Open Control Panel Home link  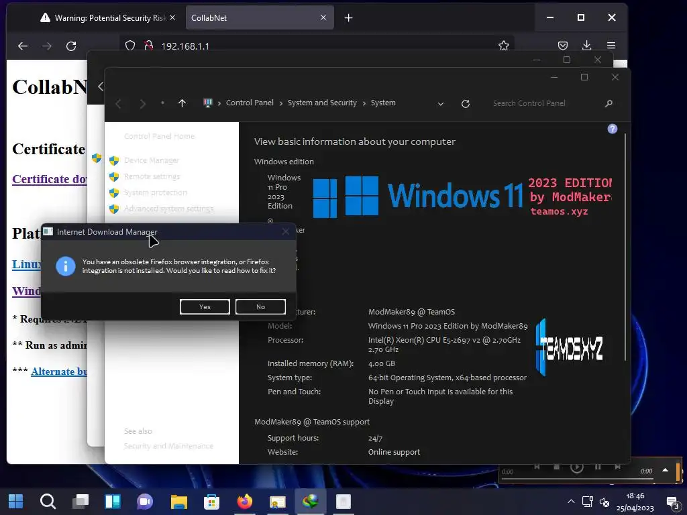(x=160, y=136)
